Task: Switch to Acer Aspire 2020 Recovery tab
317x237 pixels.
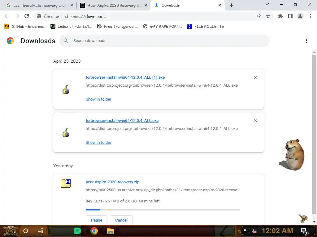Action: coord(113,6)
